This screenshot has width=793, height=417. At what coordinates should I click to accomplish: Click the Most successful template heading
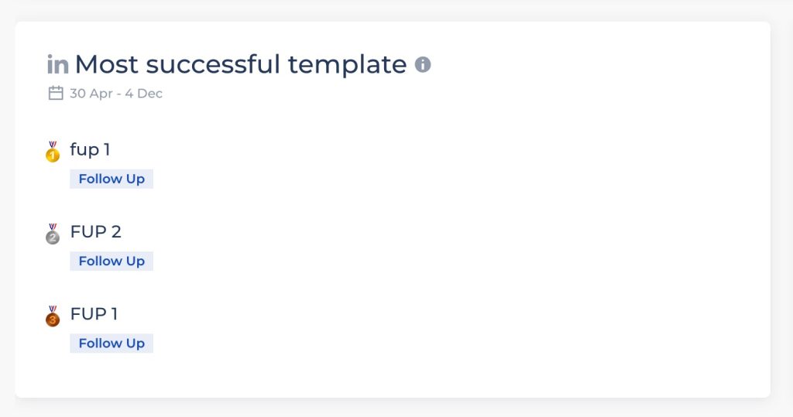pos(241,64)
